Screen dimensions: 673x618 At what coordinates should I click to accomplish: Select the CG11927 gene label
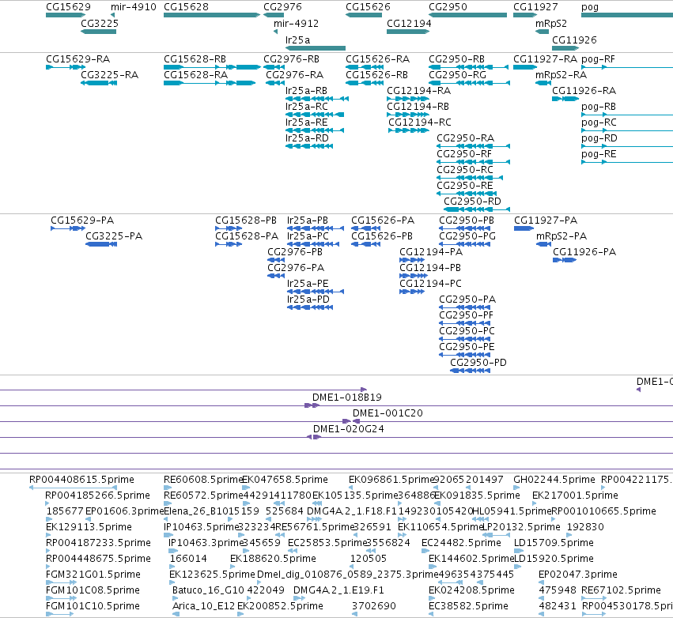[535, 7]
